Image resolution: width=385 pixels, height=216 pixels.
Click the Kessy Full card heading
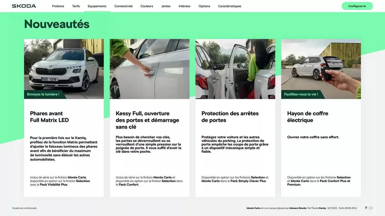[x=147, y=120]
